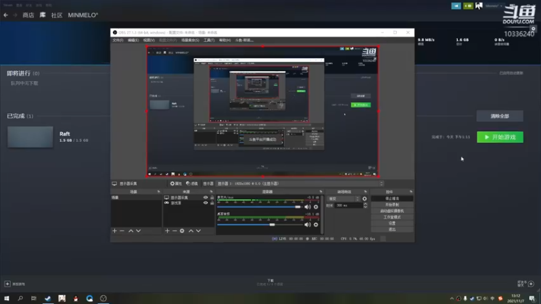Mute the microphone/Aux speaker icon
The width and height of the screenshot is (541, 304).
click(308, 207)
